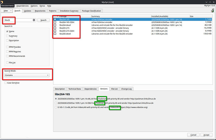Enable the File List search checkbox

(7, 62)
